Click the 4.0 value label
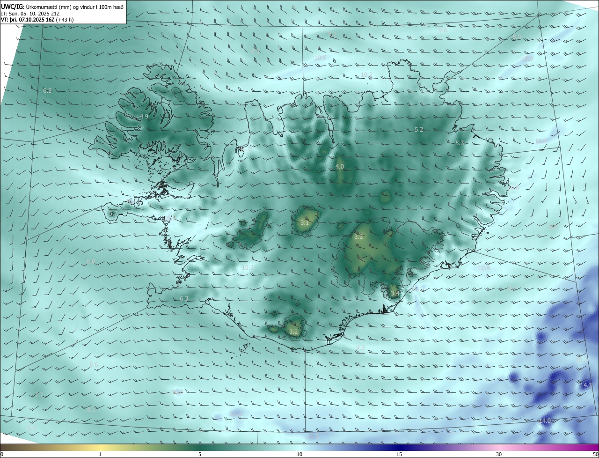This screenshot has width=599, height=458. 340,166
